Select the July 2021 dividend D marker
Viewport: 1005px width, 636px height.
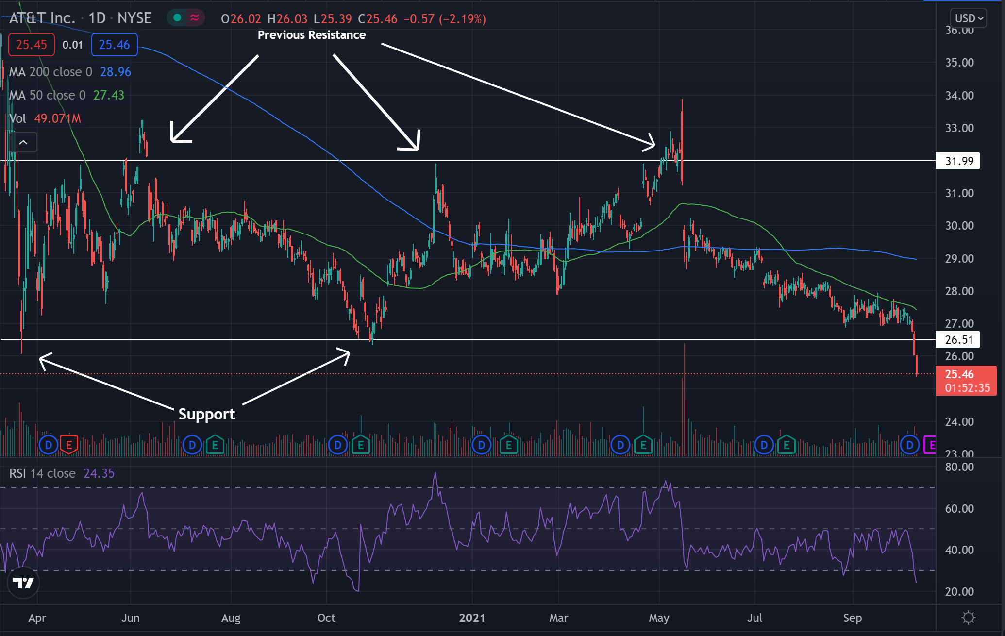pos(764,445)
